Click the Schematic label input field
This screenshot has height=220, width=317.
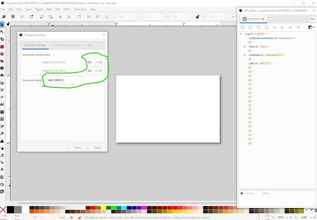[x=65, y=80]
